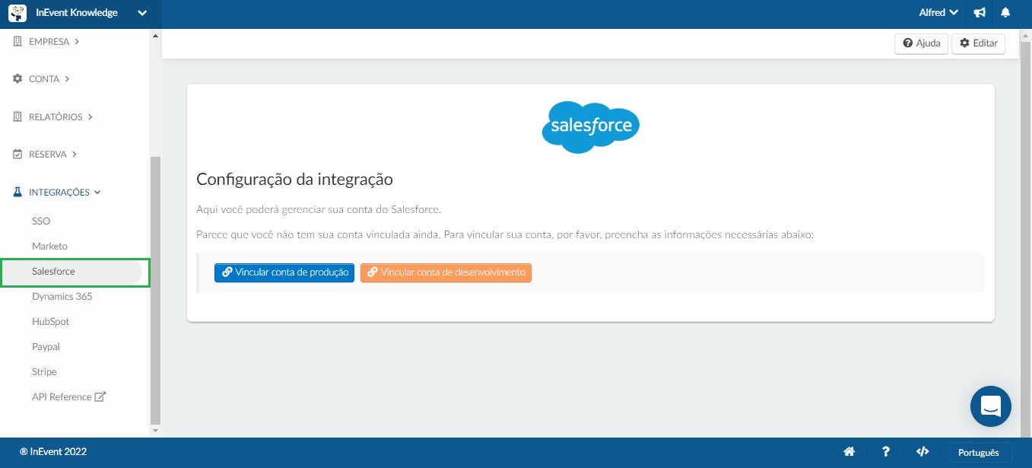Click the RESERVA calendar icon
The image size is (1032, 468).
pyautogui.click(x=18, y=154)
